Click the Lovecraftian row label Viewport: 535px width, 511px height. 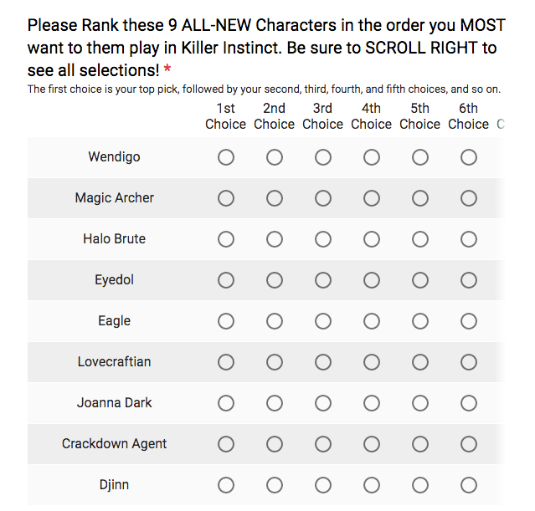coord(115,362)
